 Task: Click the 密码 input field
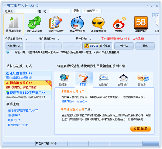click(x=60, y=11)
